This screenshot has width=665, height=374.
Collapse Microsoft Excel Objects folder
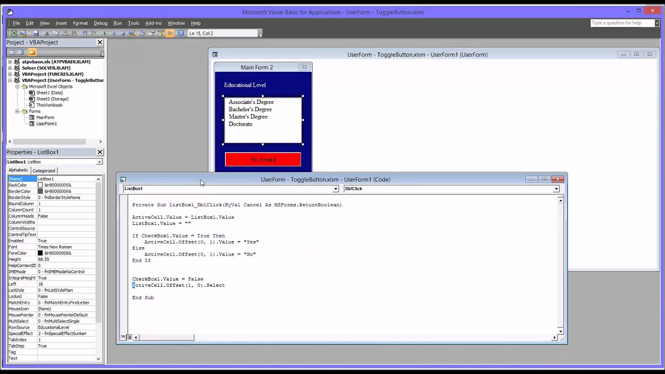click(x=17, y=87)
